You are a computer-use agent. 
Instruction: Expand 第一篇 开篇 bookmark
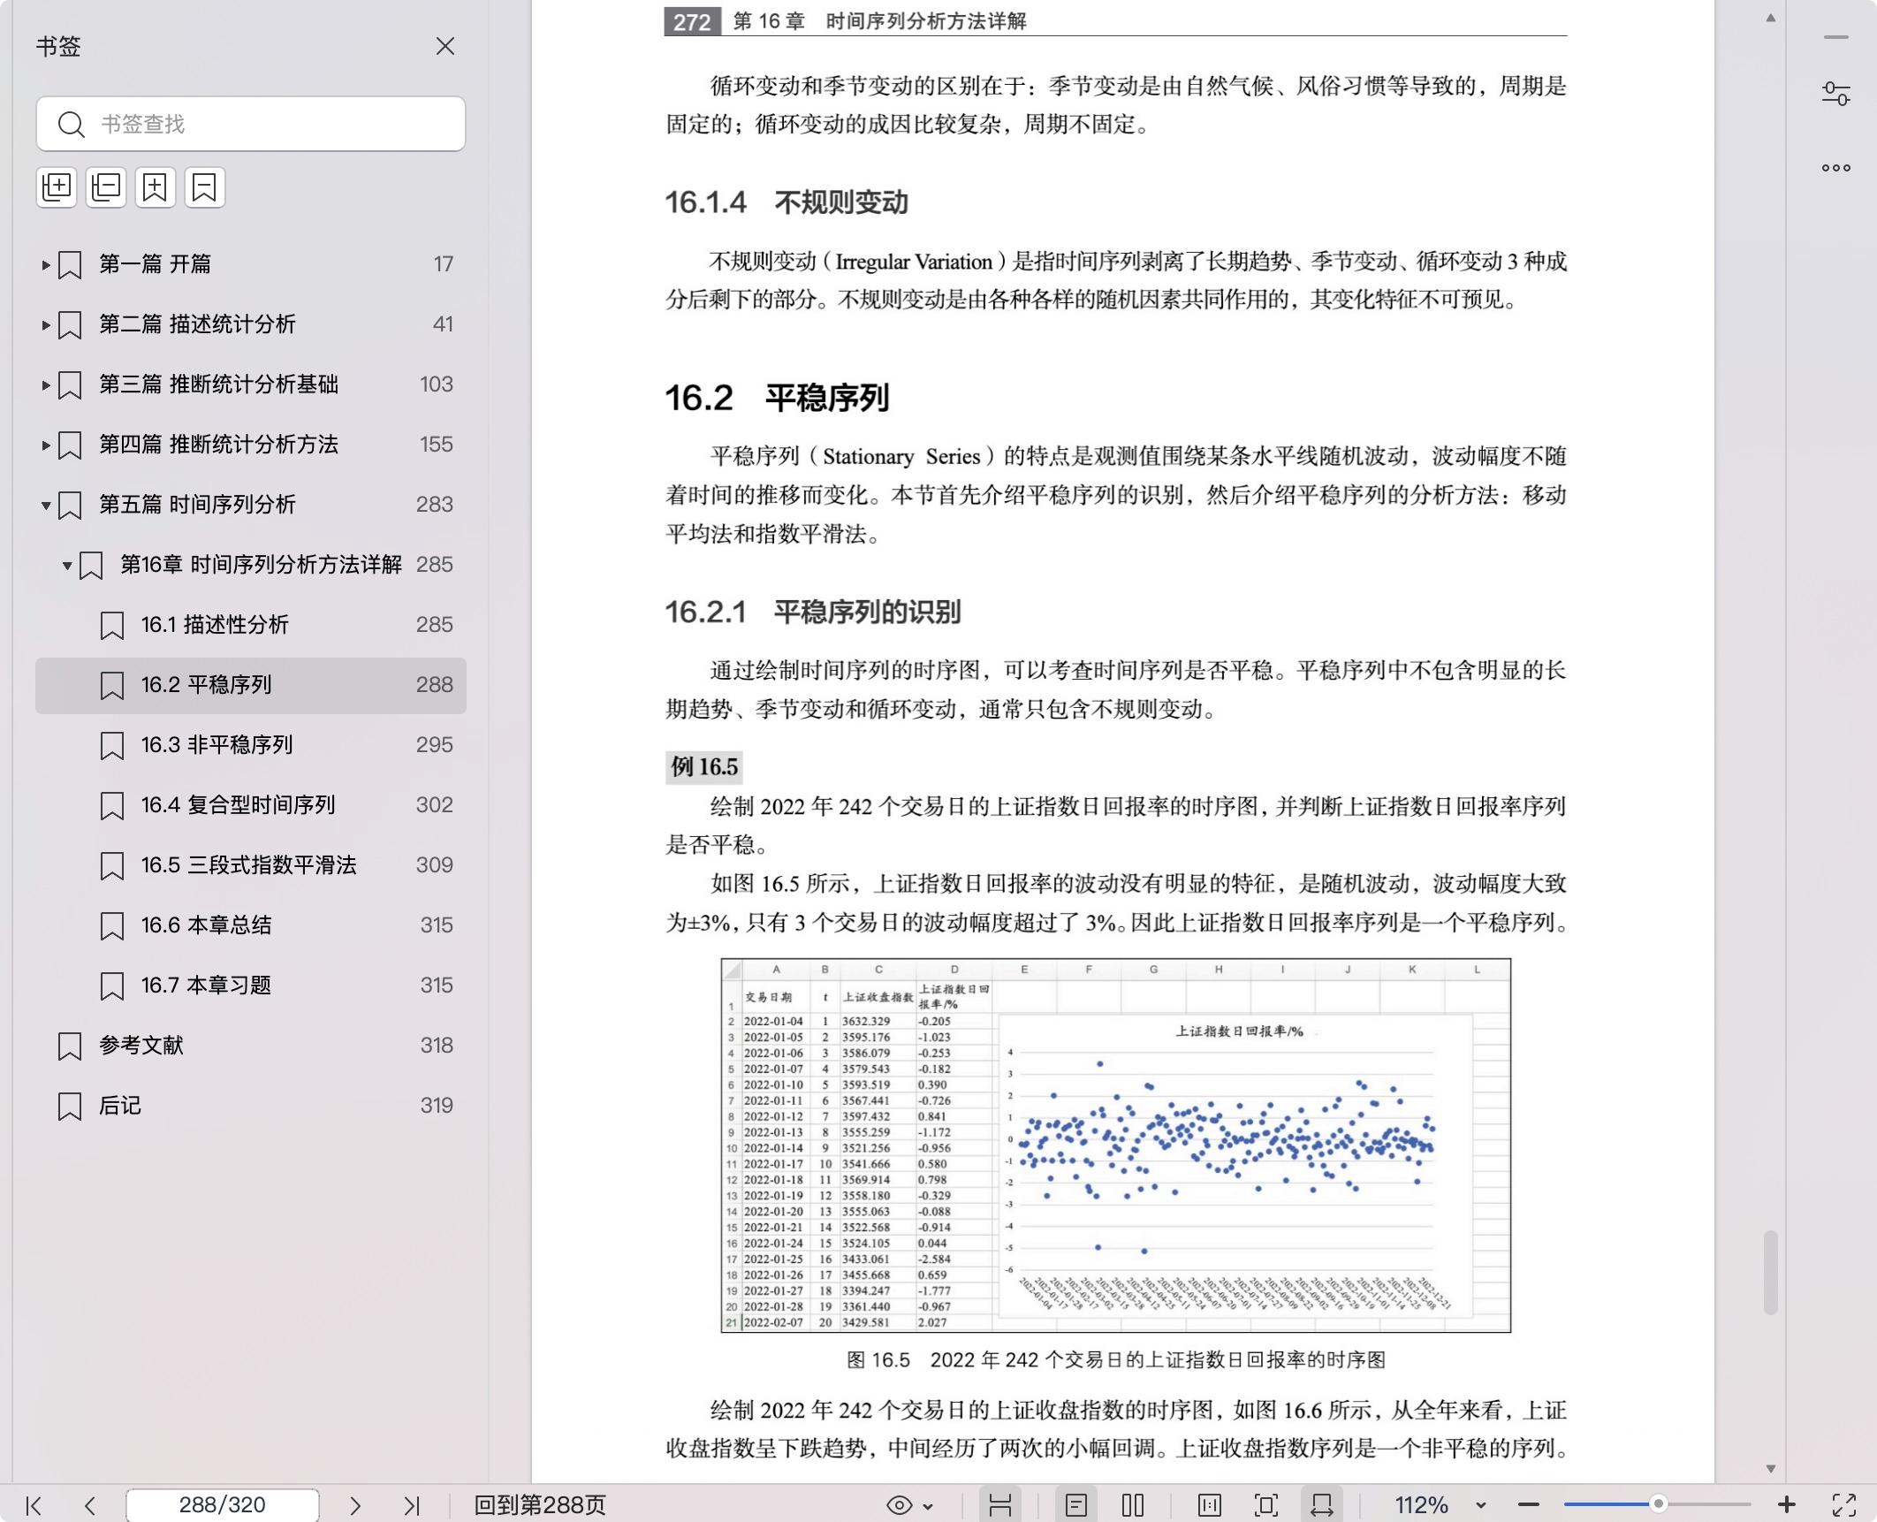click(45, 264)
